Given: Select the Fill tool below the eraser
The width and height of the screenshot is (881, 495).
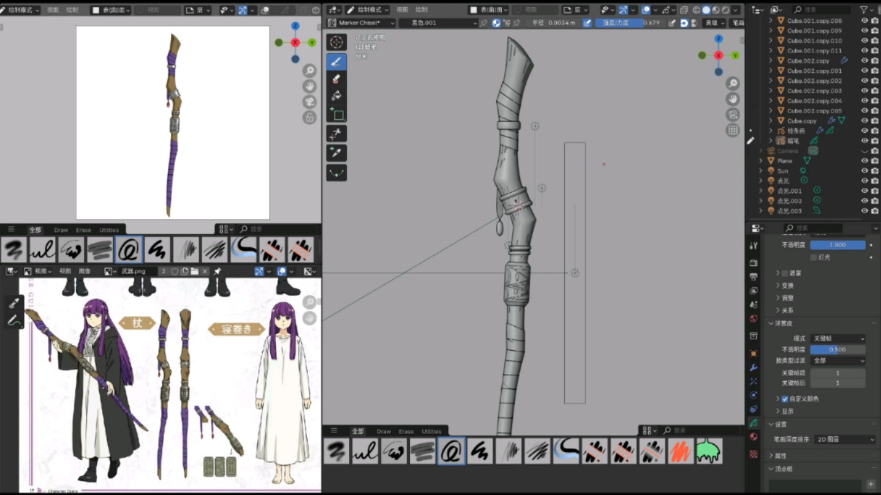Looking at the screenshot, I should click(x=336, y=95).
